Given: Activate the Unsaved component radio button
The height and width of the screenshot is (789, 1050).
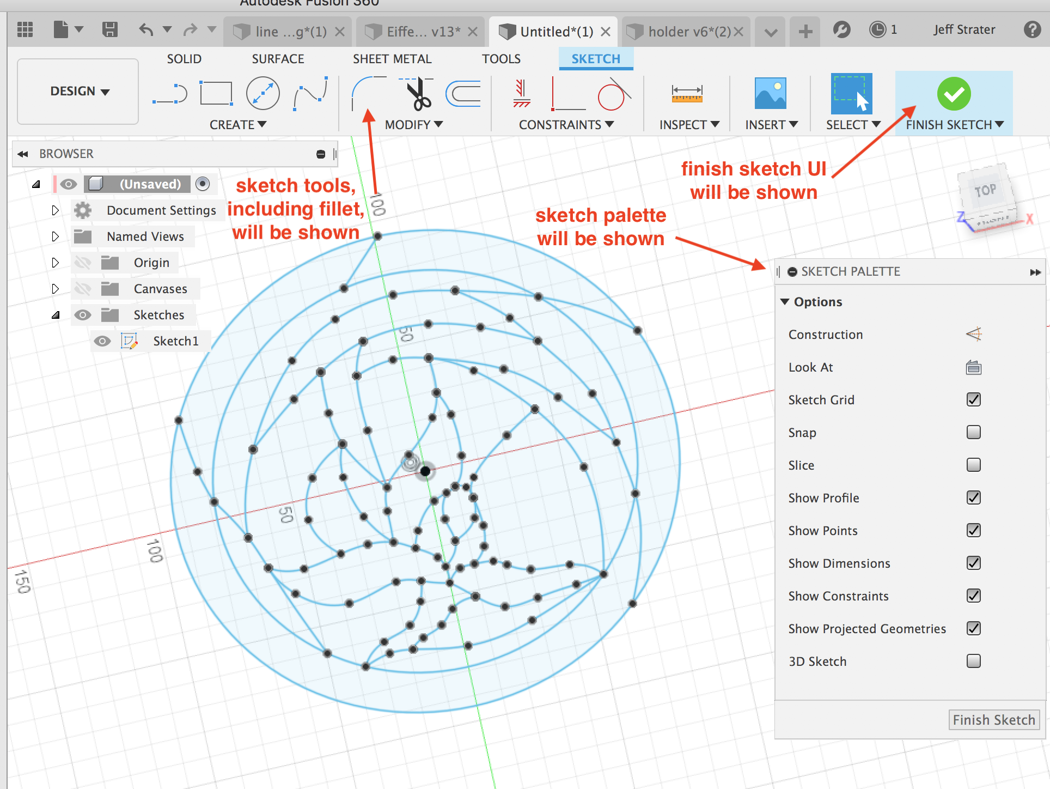Looking at the screenshot, I should [x=203, y=184].
